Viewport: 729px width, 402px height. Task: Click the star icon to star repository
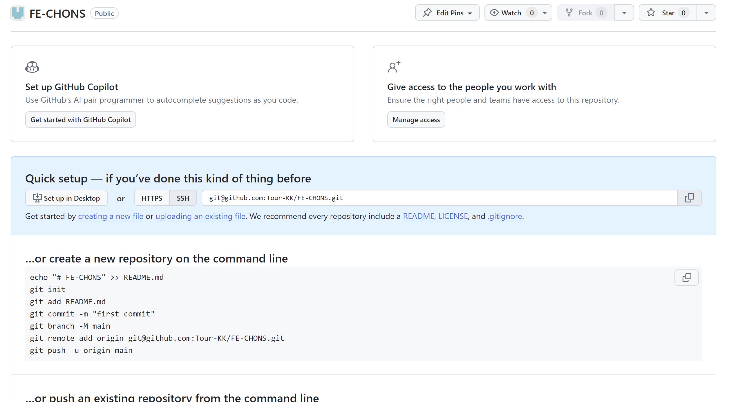[x=651, y=13]
